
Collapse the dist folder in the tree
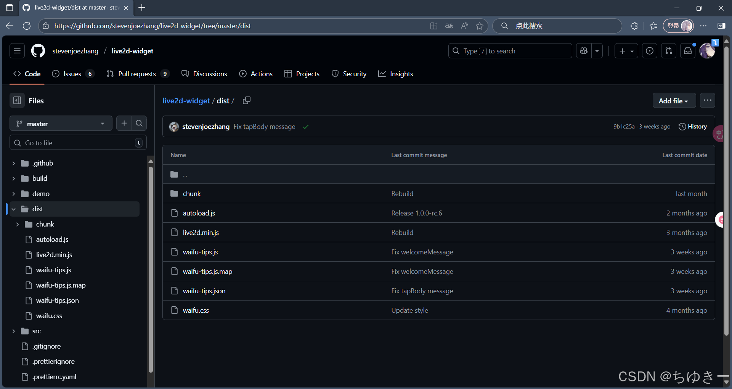(x=14, y=209)
